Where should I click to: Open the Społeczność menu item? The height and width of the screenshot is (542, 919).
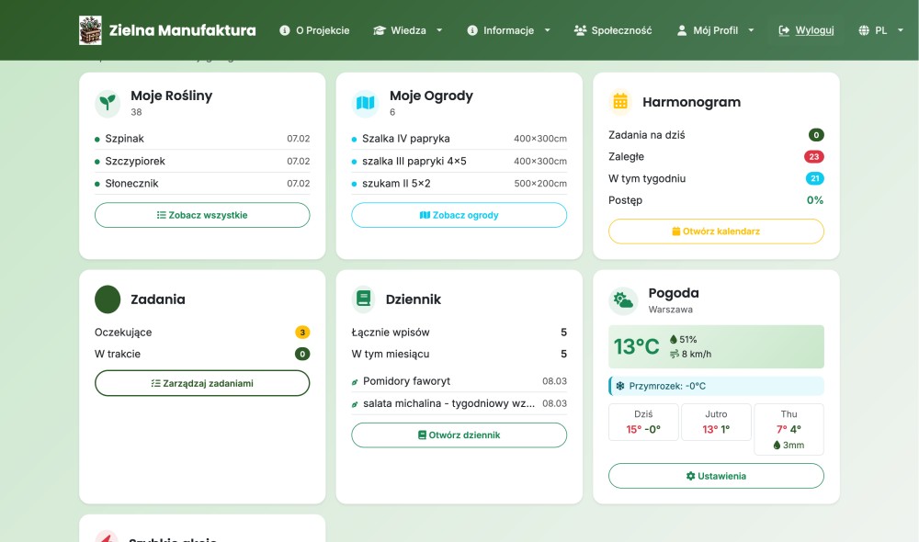coord(613,30)
